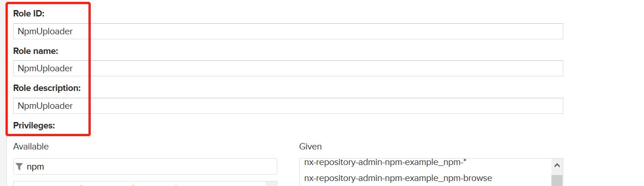
Task: Click the Available column heading
Action: click(31, 147)
